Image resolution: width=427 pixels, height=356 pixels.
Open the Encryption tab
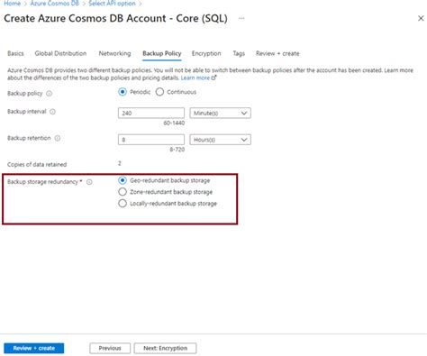tap(206, 53)
